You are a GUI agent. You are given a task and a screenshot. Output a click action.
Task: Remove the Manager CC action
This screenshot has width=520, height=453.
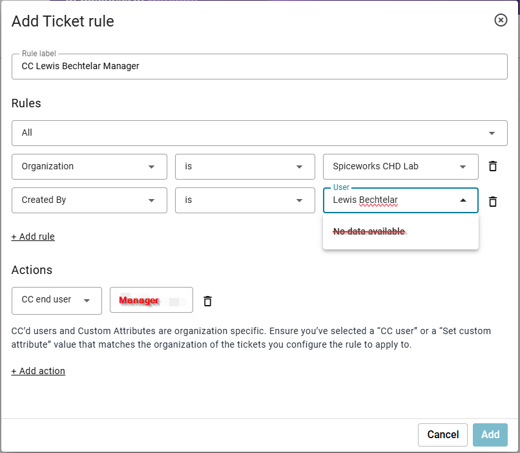click(207, 300)
